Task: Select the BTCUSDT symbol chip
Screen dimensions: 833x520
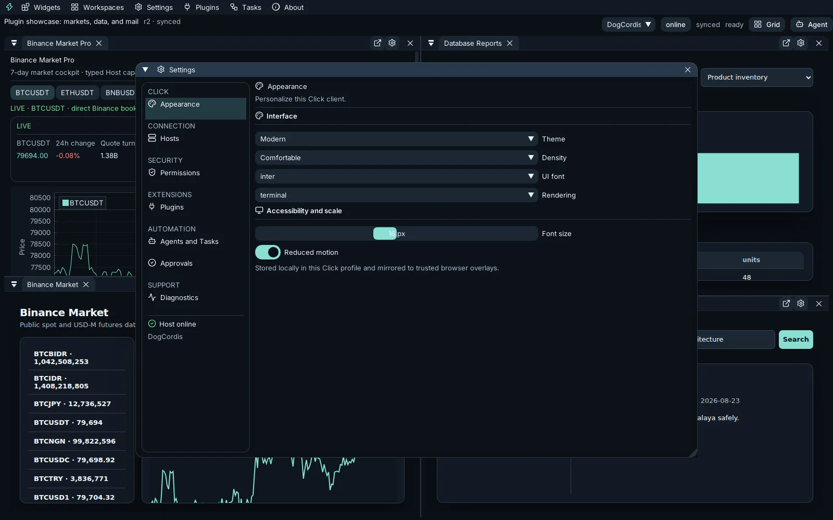Action: (x=32, y=93)
